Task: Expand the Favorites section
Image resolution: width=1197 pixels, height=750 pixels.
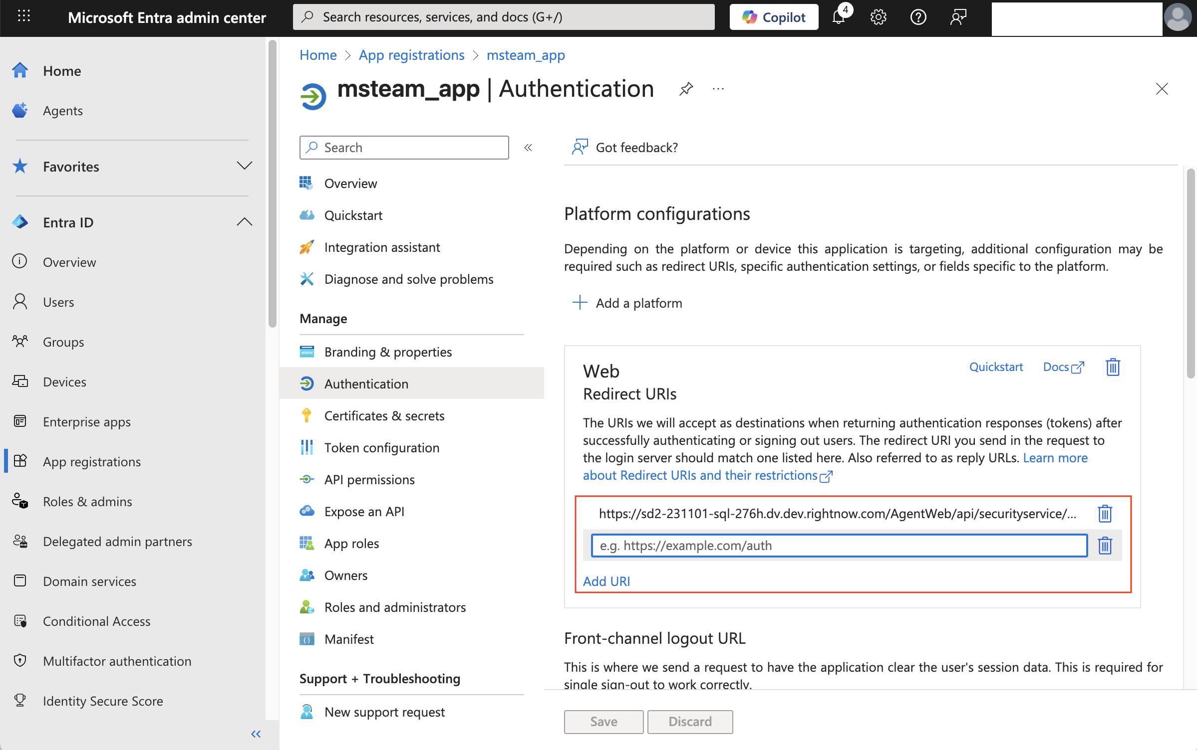Action: pyautogui.click(x=244, y=166)
